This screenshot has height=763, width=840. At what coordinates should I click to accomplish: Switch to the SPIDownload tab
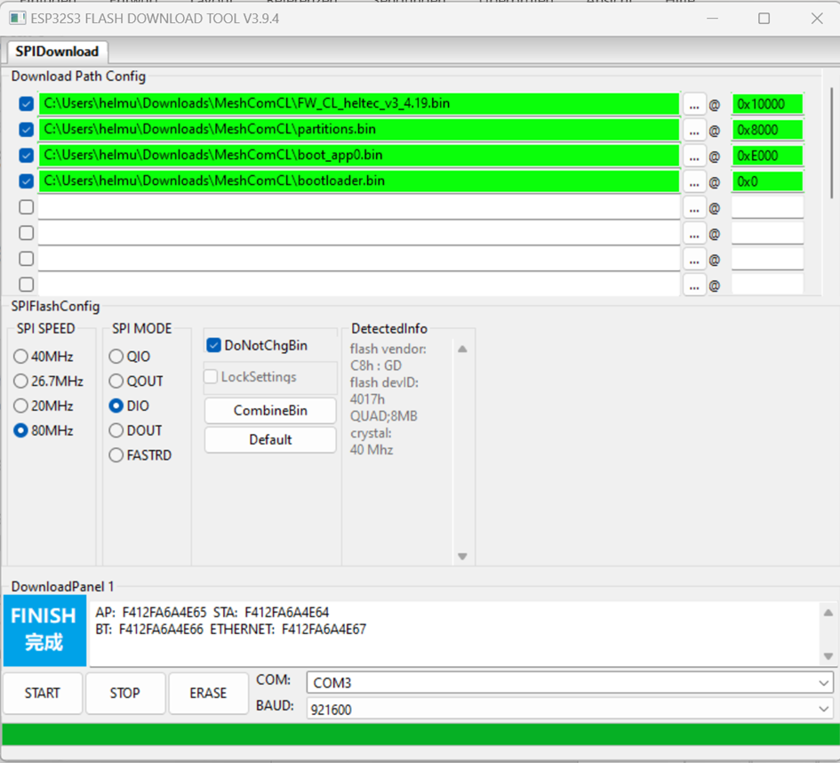point(57,52)
